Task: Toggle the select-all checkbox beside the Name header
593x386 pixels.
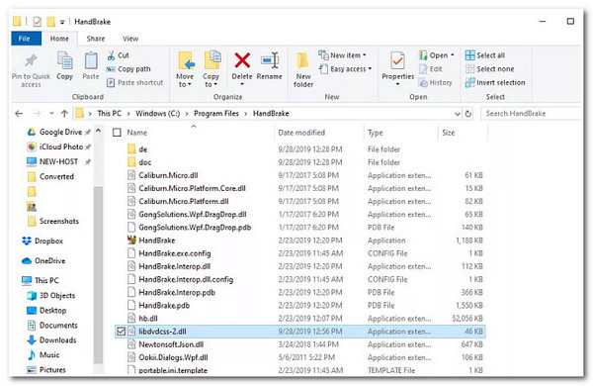Action: (117, 133)
